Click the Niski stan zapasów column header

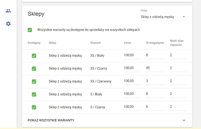[x=177, y=43]
